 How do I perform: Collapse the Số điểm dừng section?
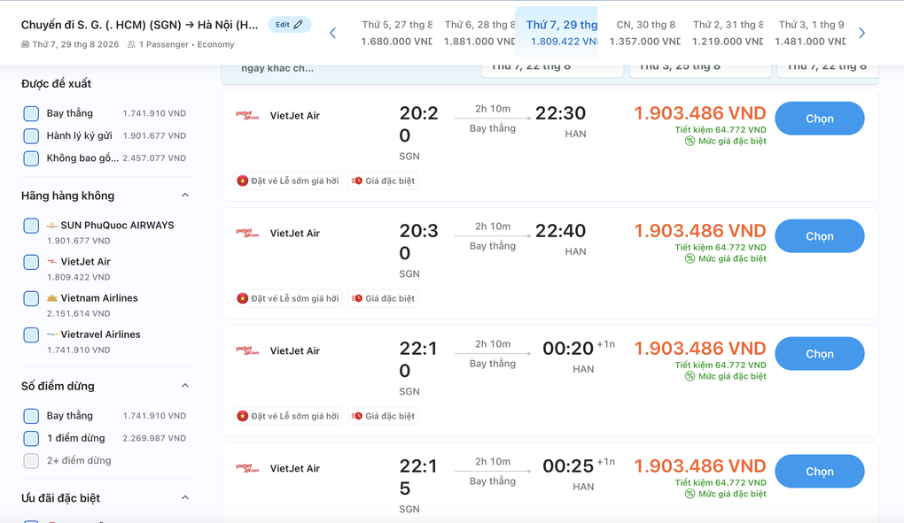185,386
